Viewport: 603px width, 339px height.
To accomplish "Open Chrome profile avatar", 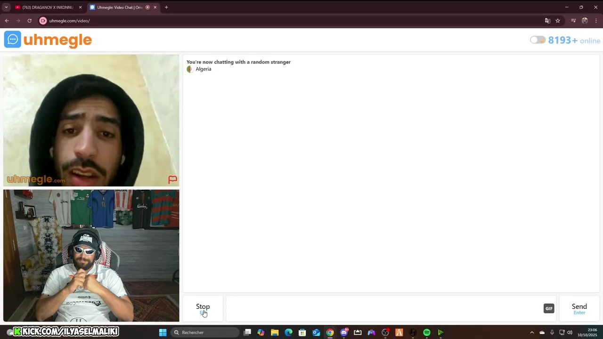I will coord(585,21).
